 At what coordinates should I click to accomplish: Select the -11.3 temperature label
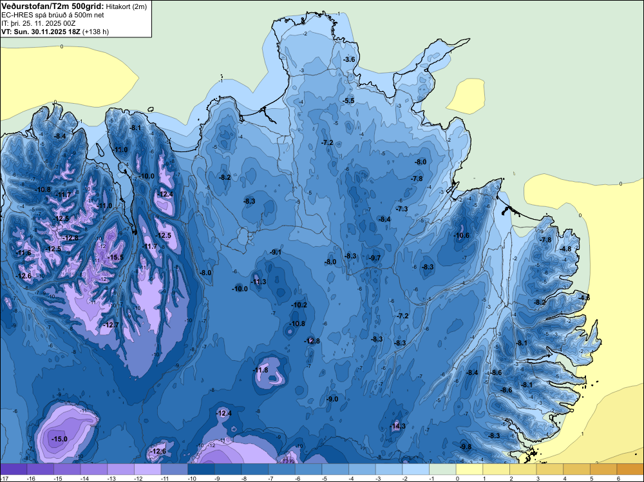click(x=258, y=282)
